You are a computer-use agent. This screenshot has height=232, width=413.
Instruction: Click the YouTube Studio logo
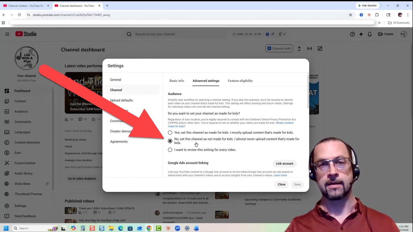26,34
